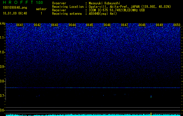Image resolution: width=183 pixels, height=116 pixels.
Task: Click the filename 1001090640.png
Action: point(15,8)
